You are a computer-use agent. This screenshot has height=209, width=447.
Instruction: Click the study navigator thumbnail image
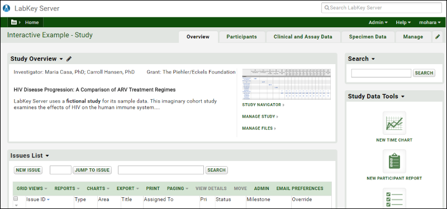click(287, 84)
